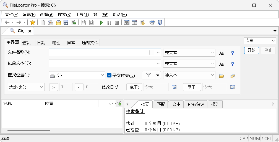
Task: Click the greater-than size button
Action: pos(54,87)
